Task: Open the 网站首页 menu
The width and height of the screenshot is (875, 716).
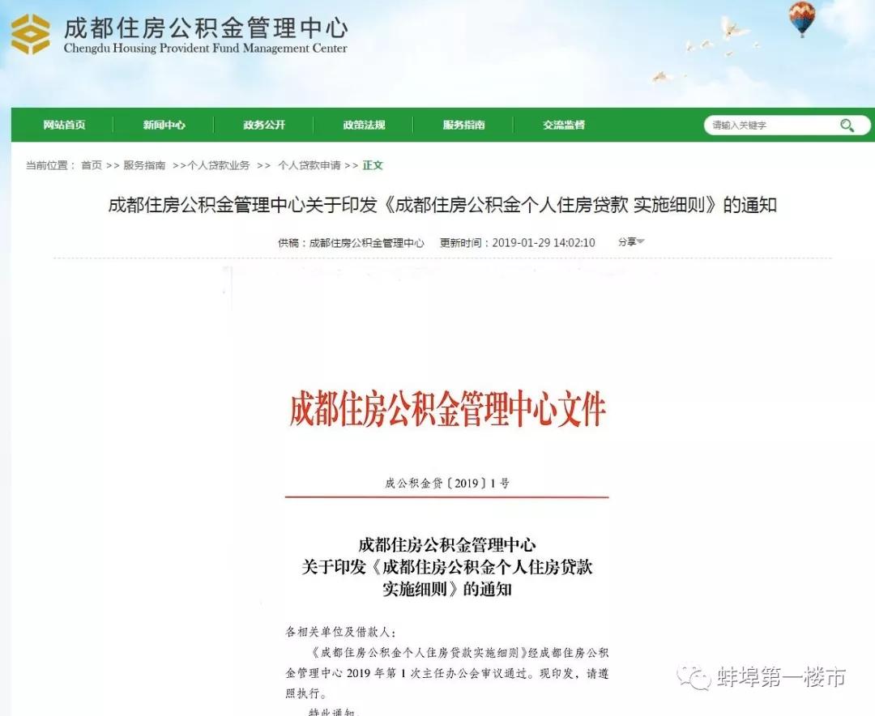Action: 65,125
